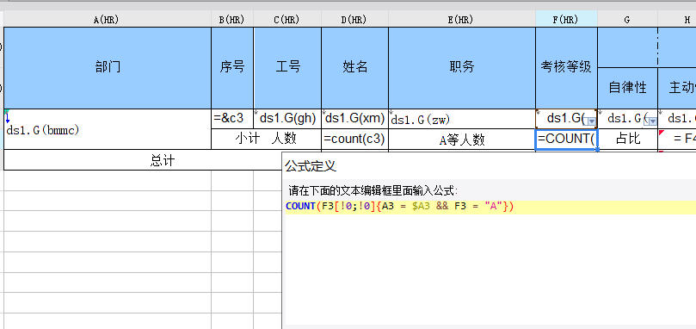Select the 总计 total row cell
Screen dimensions: 696x329
click(x=142, y=160)
